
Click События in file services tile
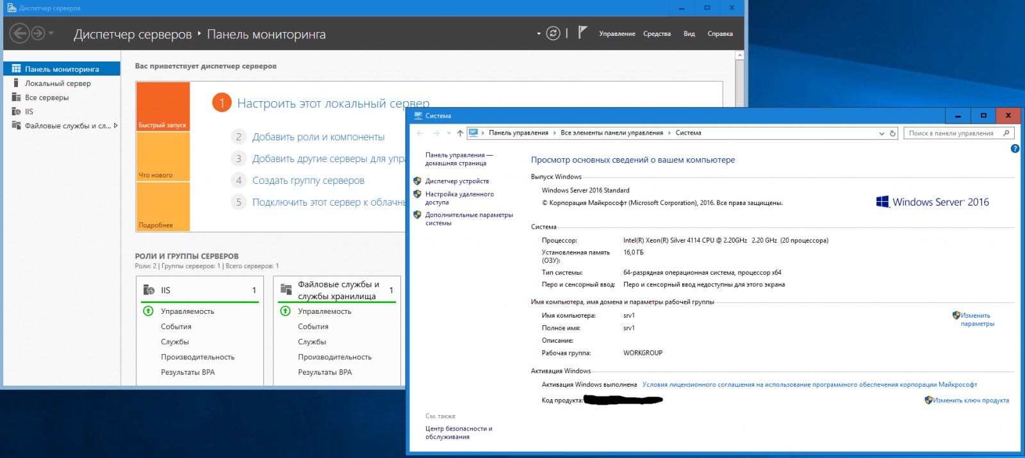click(313, 327)
